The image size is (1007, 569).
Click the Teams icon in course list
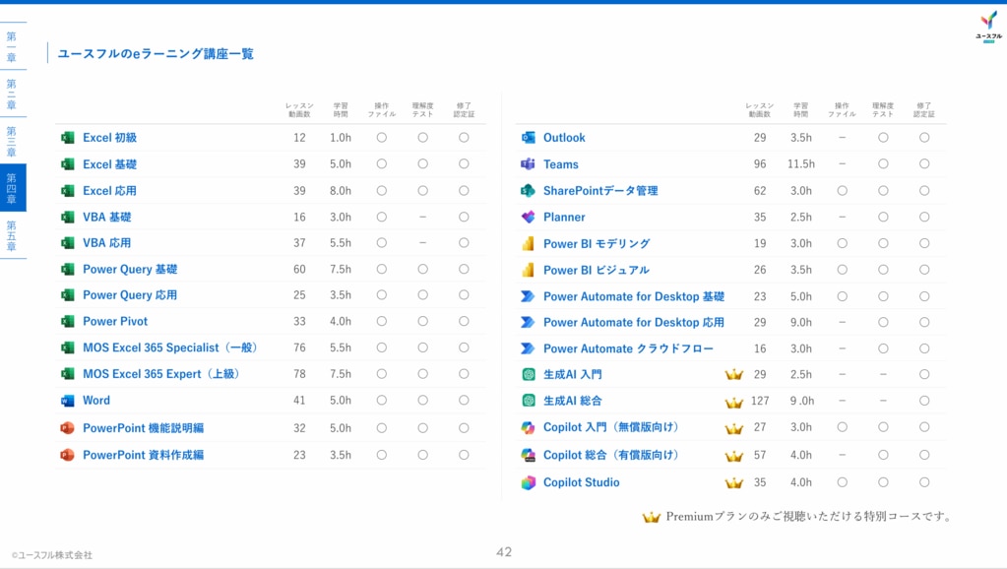(x=528, y=164)
